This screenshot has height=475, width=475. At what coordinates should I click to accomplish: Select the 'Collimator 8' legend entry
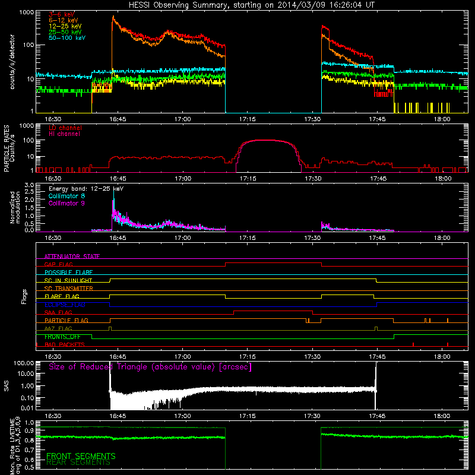[66, 196]
